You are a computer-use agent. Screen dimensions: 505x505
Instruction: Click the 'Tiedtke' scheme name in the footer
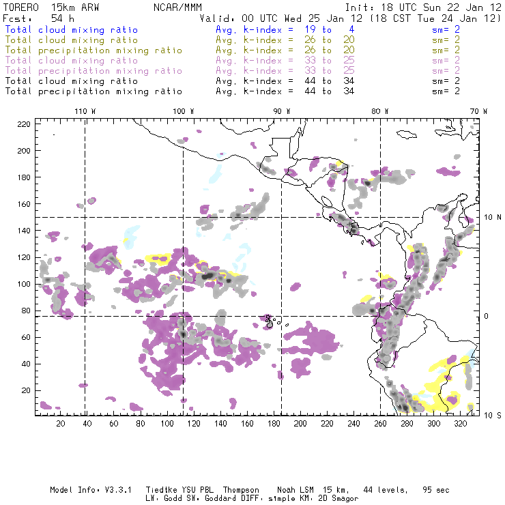[161, 490]
